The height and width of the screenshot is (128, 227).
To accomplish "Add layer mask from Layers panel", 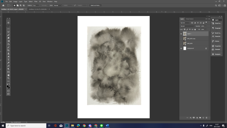I will coord(194,118).
